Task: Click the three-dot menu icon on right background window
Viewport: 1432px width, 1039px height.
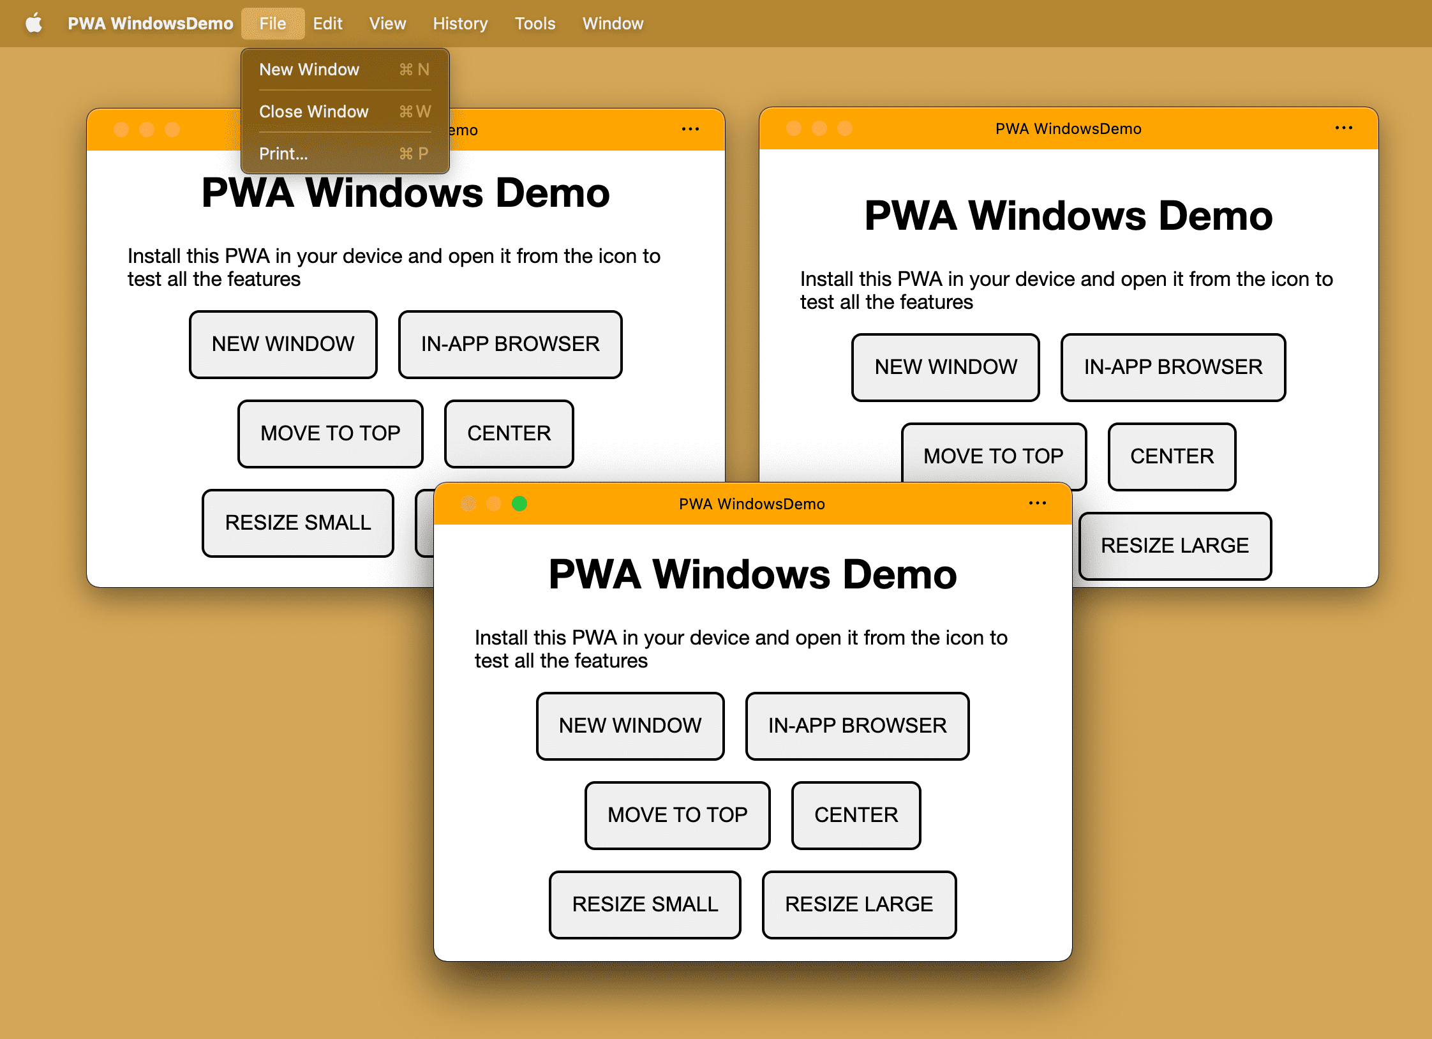Action: tap(1343, 128)
